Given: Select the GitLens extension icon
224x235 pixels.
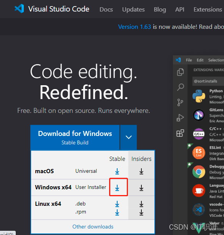Looking at the screenshot, I should click(x=199, y=115).
